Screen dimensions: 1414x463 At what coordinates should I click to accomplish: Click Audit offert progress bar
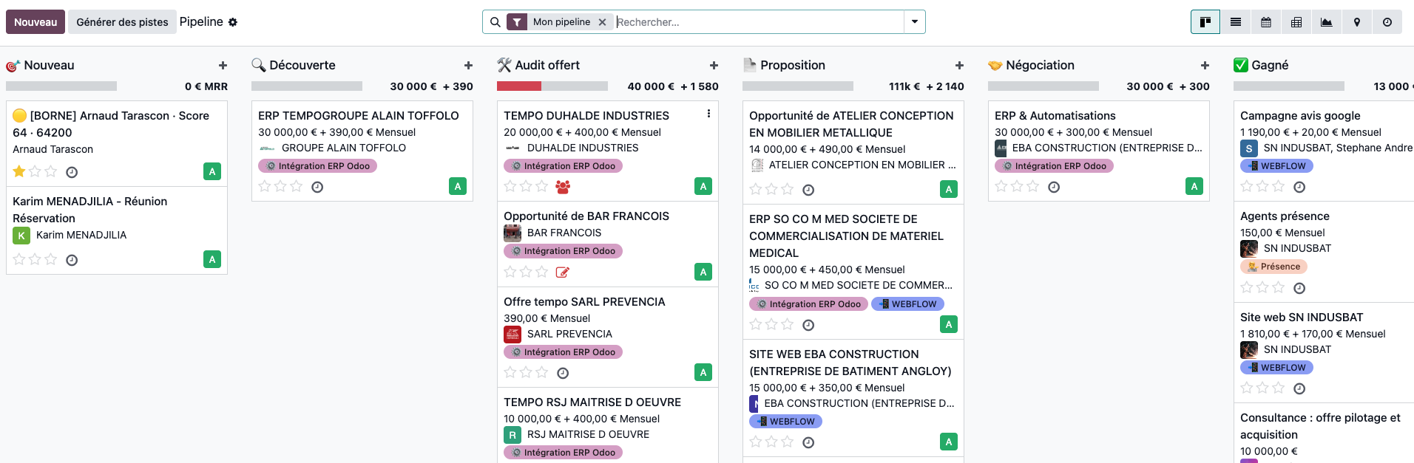point(552,86)
